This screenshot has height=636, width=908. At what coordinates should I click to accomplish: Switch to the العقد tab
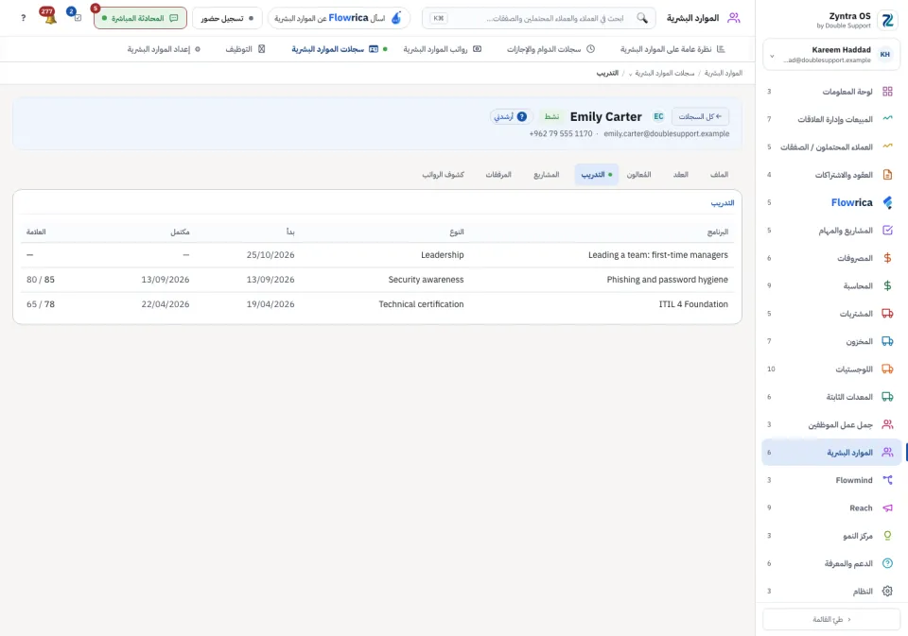point(680,175)
